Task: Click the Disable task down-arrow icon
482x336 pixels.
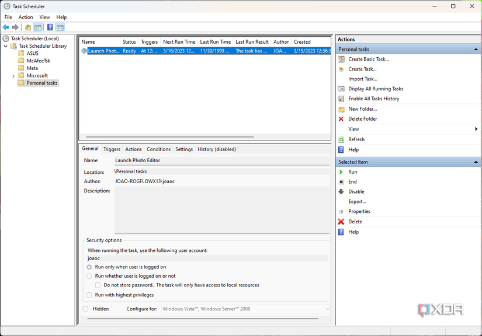Action: tap(341, 192)
